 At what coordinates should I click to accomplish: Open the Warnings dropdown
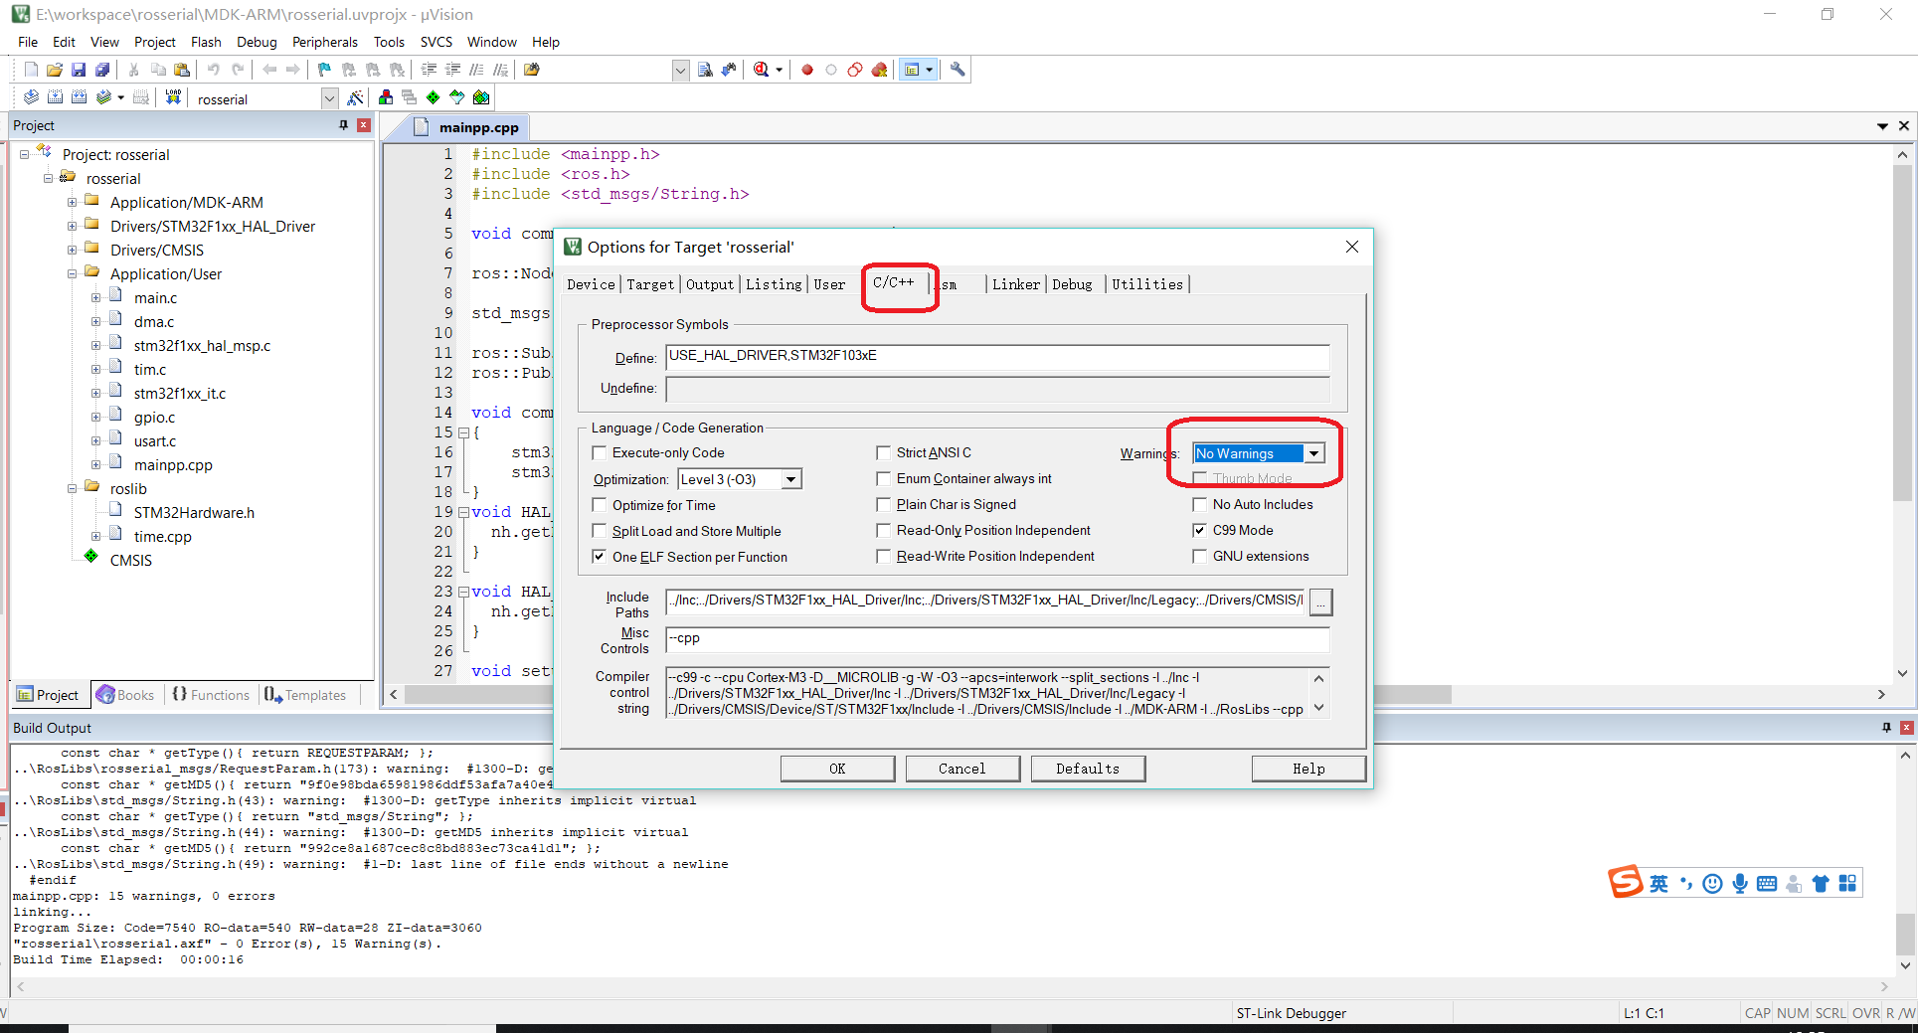point(1314,453)
